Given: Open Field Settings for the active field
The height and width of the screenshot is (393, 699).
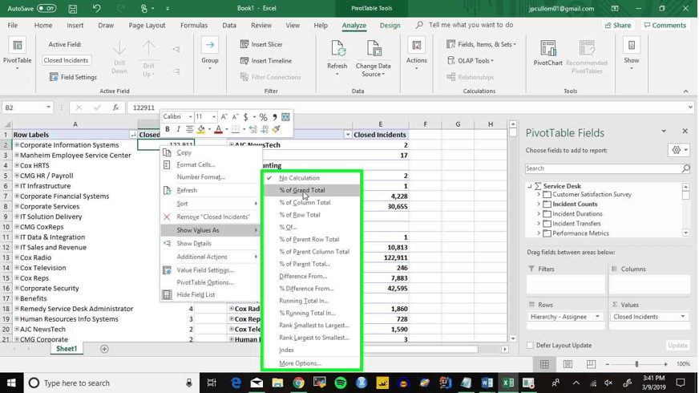Looking at the screenshot, I should [73, 77].
